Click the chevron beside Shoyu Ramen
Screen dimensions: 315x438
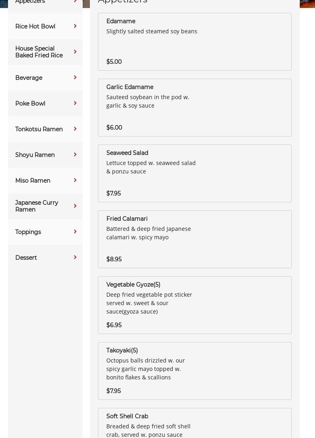(75, 155)
